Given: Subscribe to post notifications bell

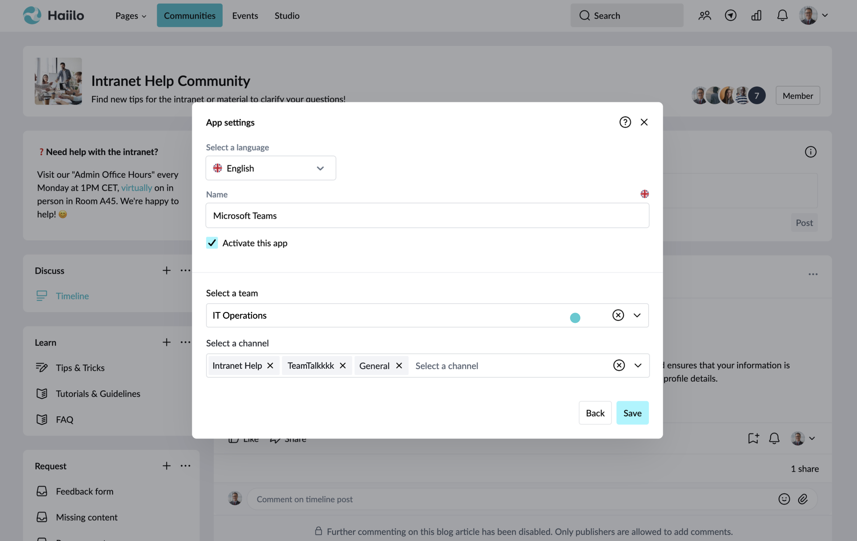Looking at the screenshot, I should (774, 438).
